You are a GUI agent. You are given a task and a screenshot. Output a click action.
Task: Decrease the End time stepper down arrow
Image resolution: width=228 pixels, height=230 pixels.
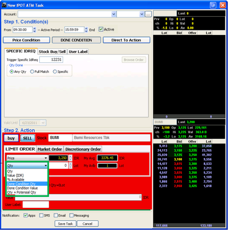pyautogui.click(x=86, y=31)
